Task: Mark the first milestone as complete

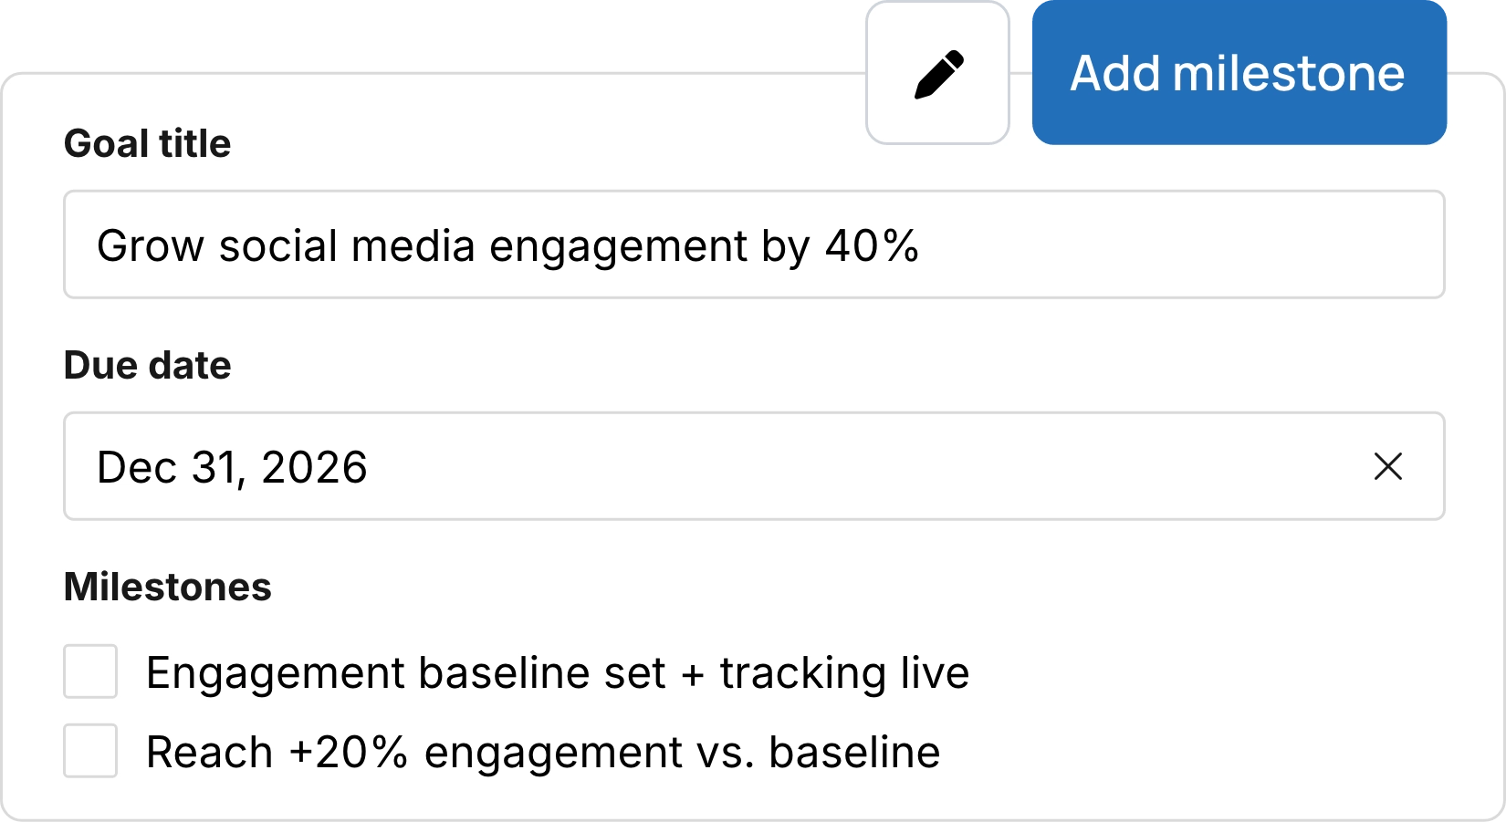Action: point(90,671)
